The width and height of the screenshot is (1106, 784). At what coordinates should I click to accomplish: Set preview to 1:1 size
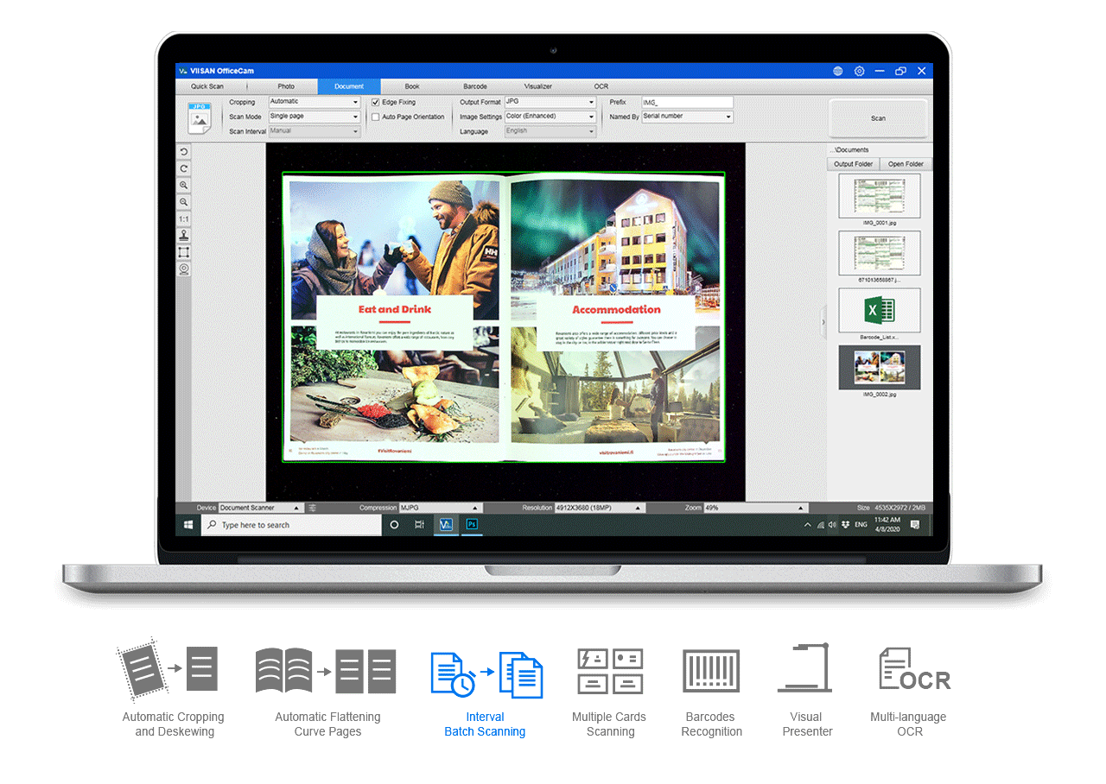[x=184, y=219]
